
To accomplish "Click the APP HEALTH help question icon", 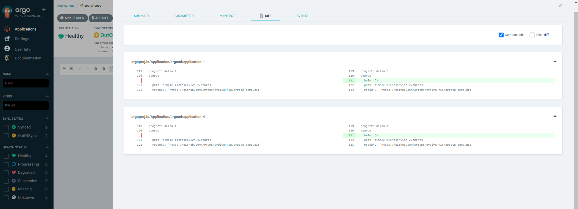I will pos(77,28).
